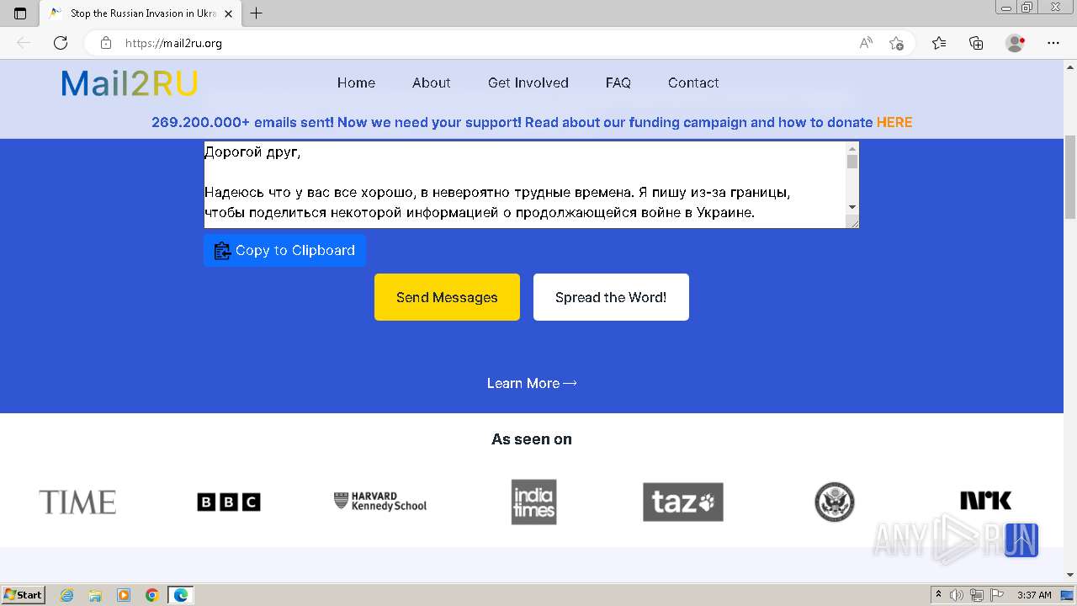Click the text area scroll down arrow
This screenshot has width=1077, height=606.
pos(852,207)
